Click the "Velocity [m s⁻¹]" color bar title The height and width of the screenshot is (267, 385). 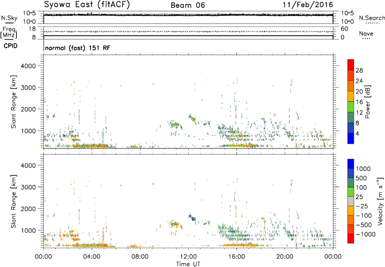pos(380,201)
